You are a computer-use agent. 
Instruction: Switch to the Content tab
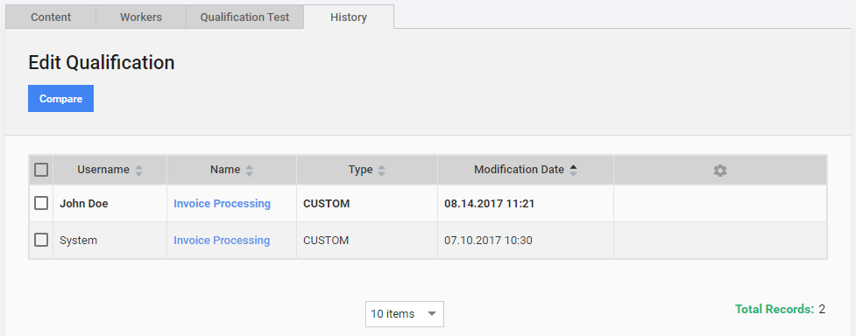tap(51, 17)
